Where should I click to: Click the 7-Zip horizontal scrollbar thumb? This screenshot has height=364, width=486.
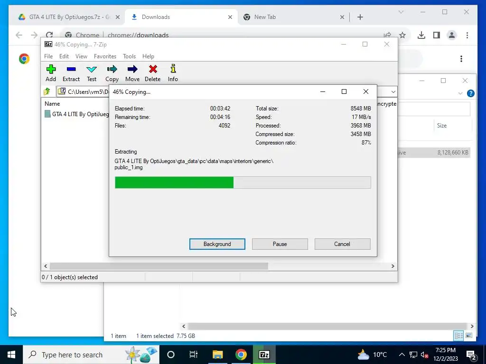click(x=159, y=266)
